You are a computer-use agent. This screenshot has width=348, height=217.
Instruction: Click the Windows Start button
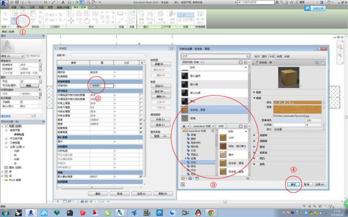point(6,212)
